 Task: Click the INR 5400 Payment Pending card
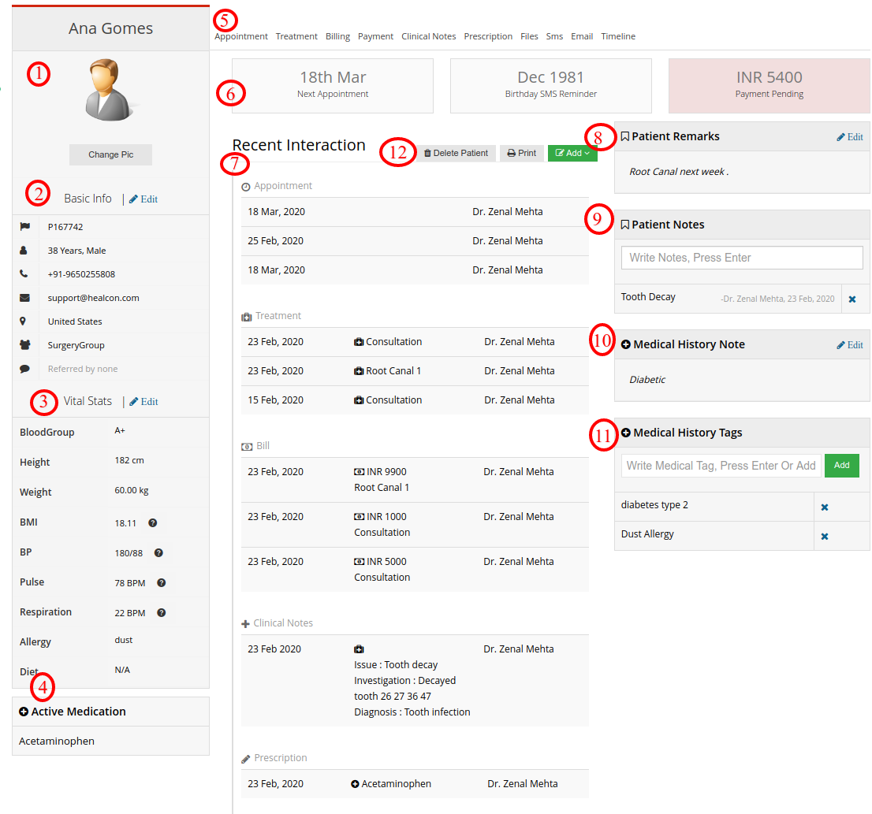770,86
